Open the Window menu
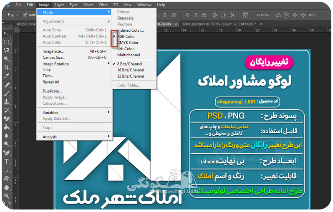 [x=144, y=5]
